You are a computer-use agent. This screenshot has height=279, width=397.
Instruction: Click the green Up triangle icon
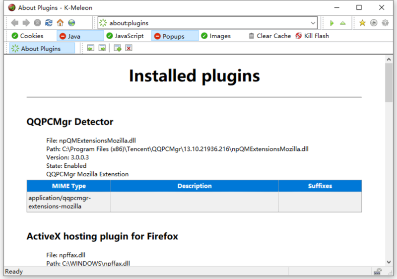point(343,23)
